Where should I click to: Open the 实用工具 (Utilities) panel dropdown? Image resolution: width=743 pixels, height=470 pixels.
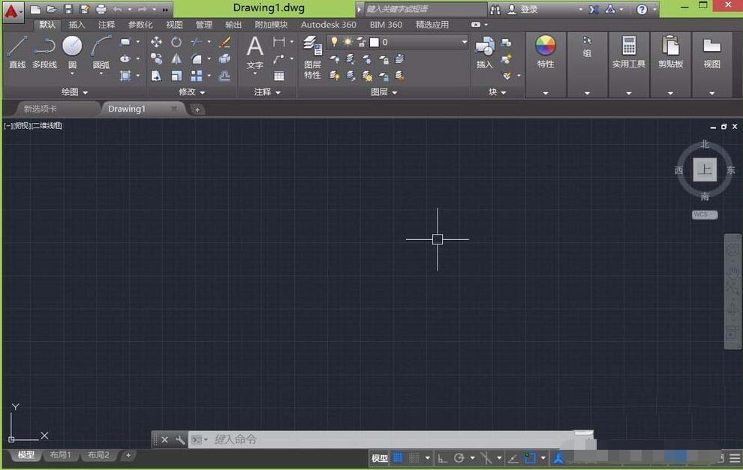[629, 93]
